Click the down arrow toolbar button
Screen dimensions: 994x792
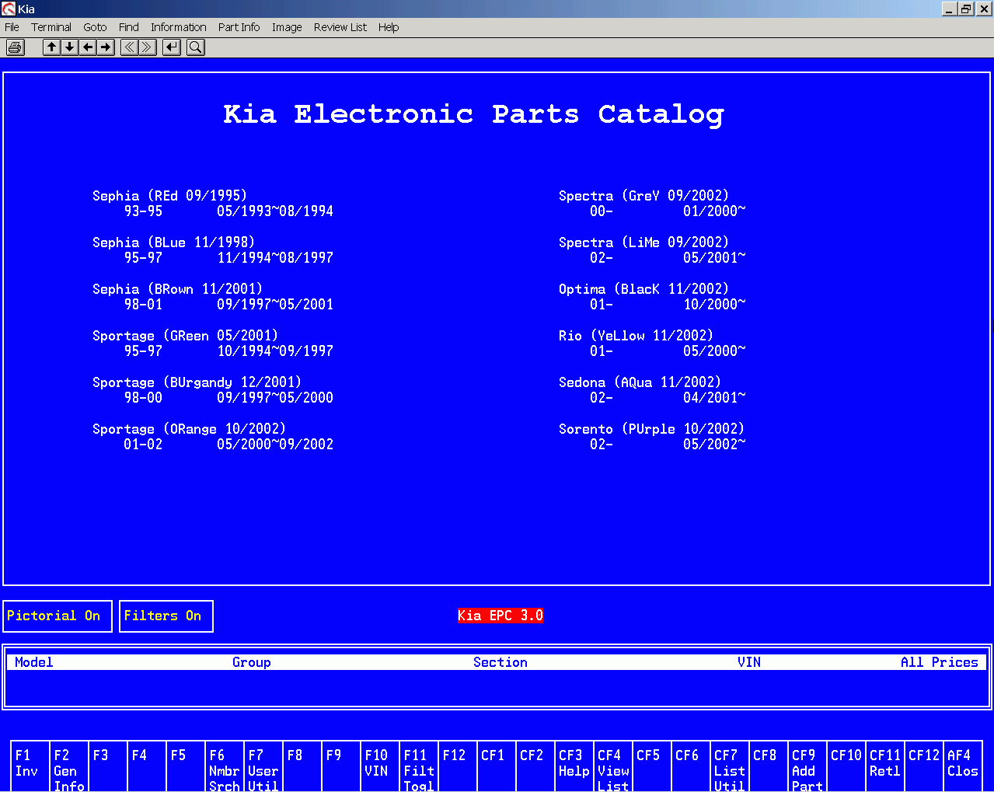(x=70, y=47)
